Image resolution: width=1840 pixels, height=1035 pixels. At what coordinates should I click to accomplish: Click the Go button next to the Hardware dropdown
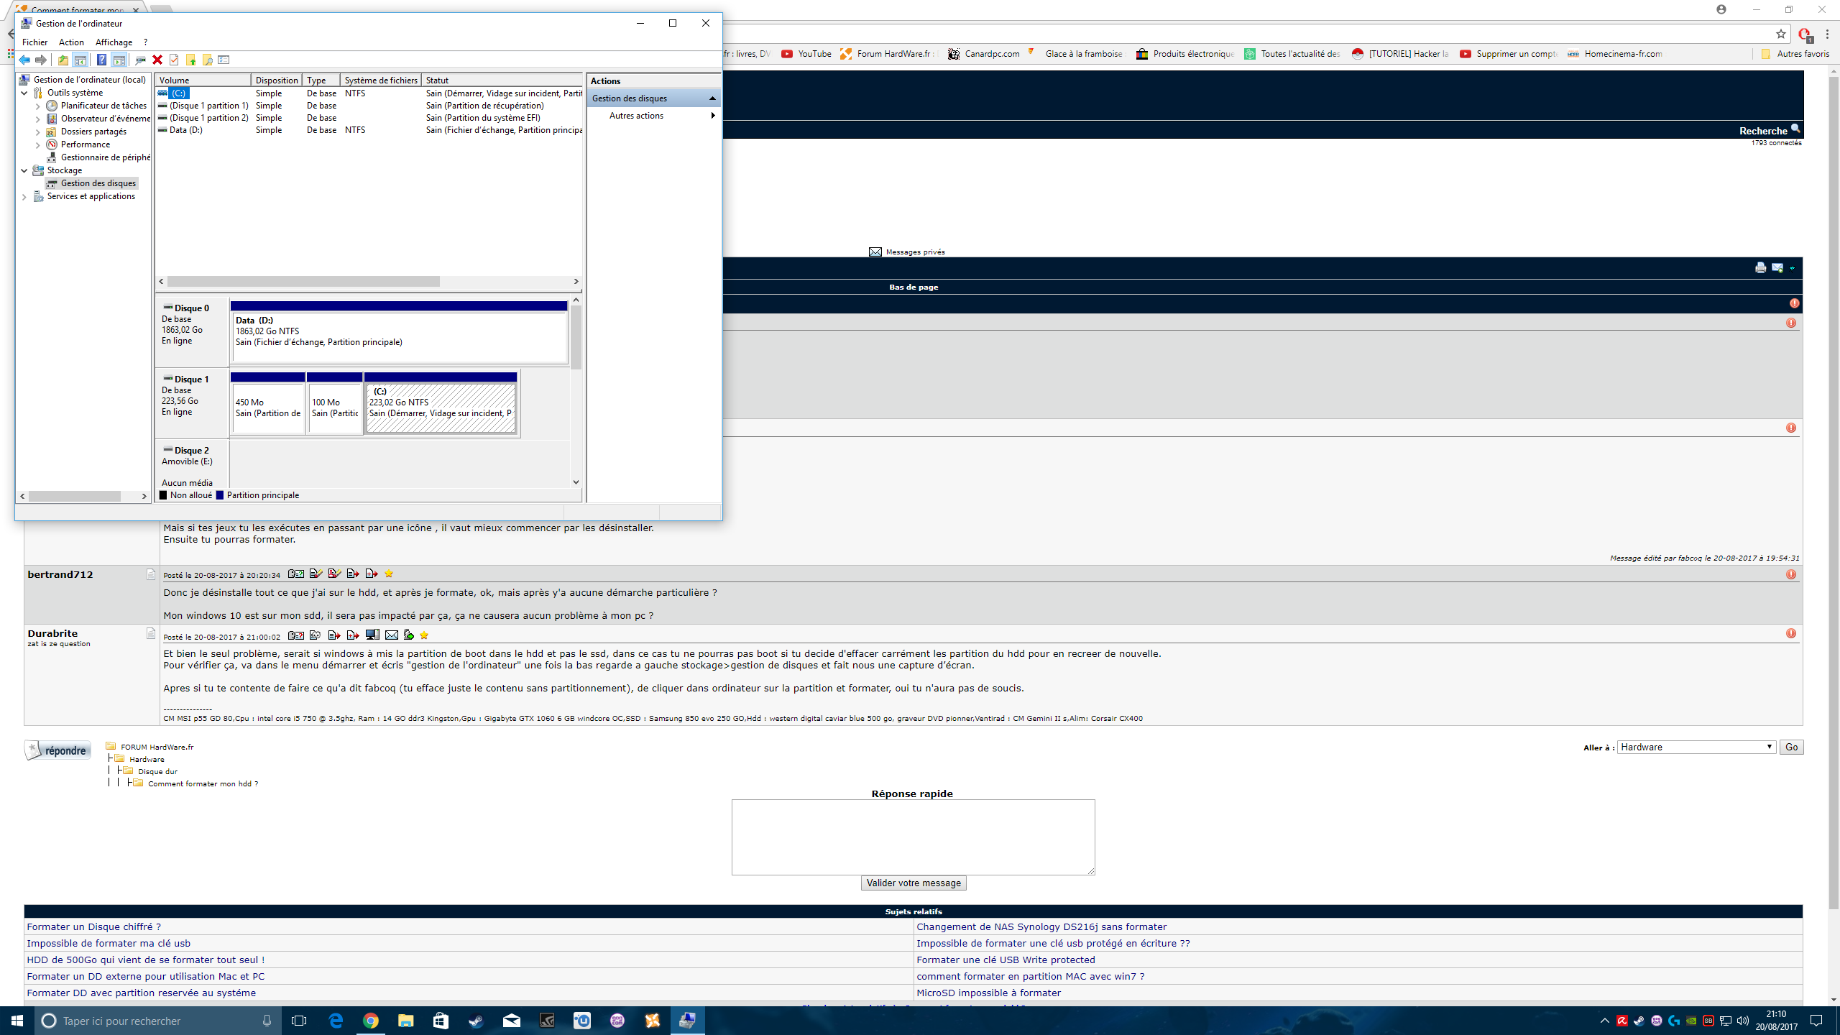coord(1791,747)
